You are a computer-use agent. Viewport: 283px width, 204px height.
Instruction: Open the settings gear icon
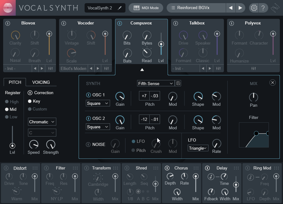click(254, 8)
